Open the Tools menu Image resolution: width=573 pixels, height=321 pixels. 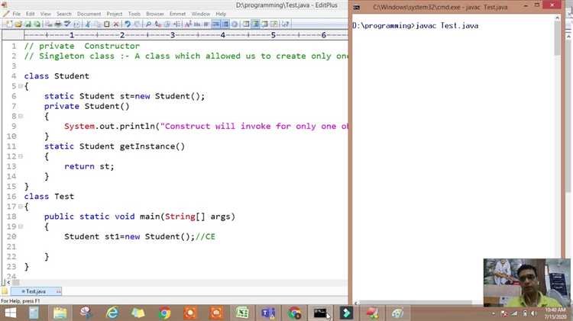point(134,14)
